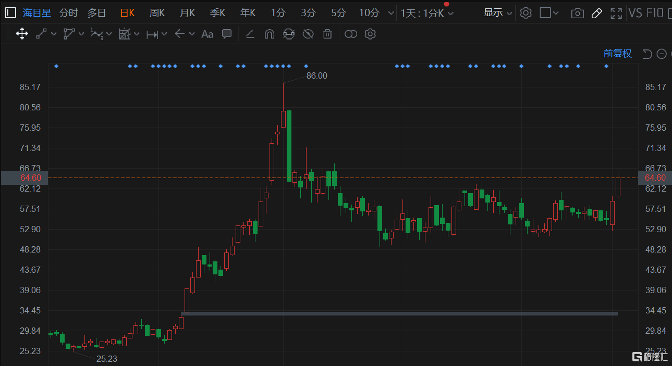Activate the chart measure tool

[x=125, y=34]
